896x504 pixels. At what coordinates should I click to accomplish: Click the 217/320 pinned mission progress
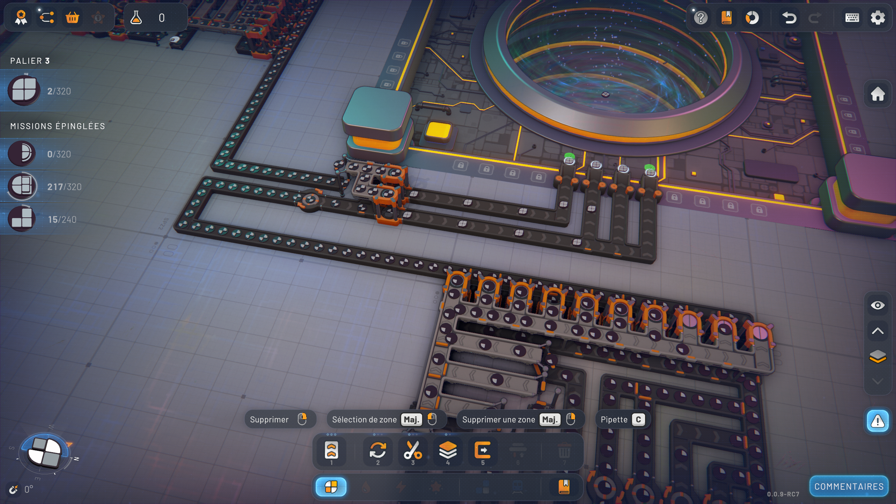point(64,187)
